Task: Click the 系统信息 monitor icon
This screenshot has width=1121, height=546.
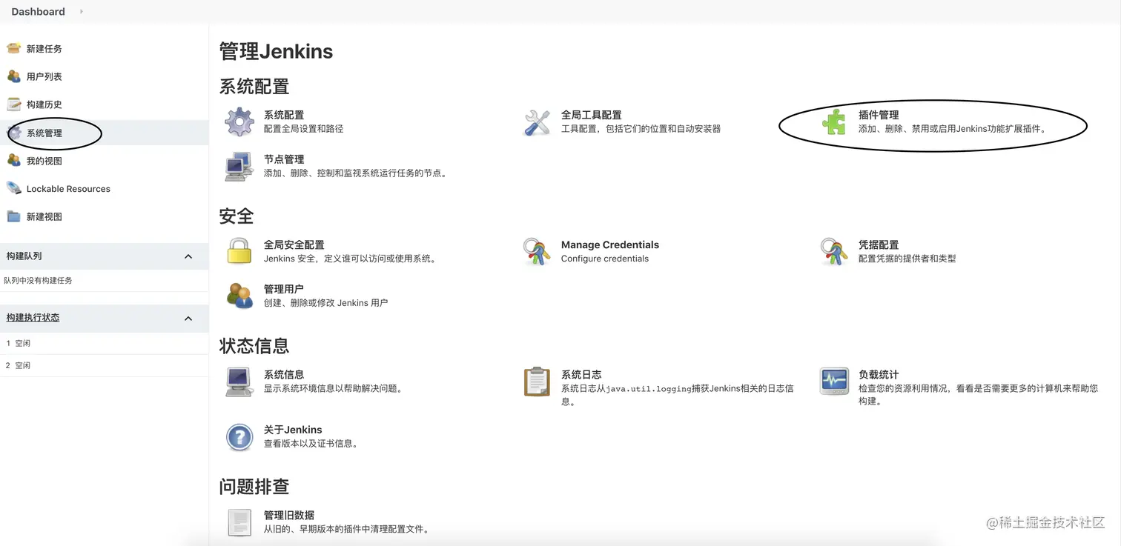Action: click(x=239, y=382)
